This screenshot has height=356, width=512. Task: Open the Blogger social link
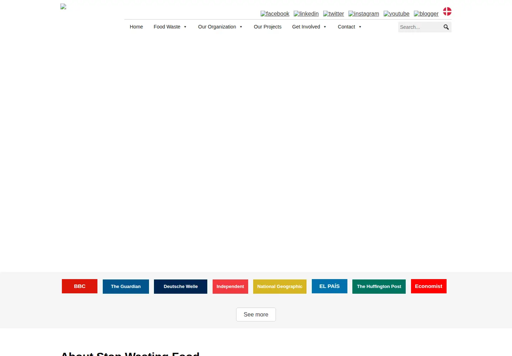tap(426, 14)
